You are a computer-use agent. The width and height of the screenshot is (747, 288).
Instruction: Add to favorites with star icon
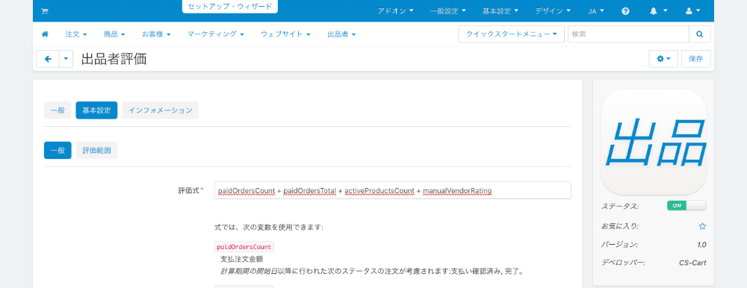(702, 226)
